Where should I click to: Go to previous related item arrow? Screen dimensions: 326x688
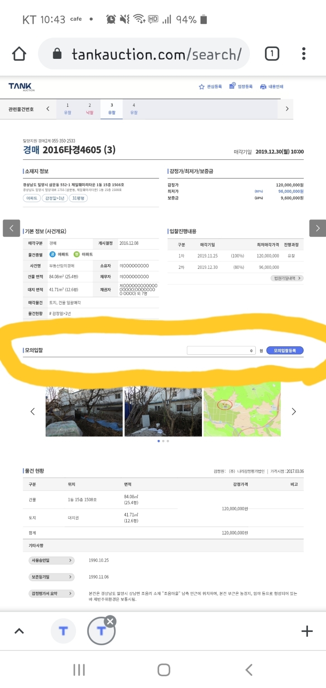pyautogui.click(x=48, y=109)
